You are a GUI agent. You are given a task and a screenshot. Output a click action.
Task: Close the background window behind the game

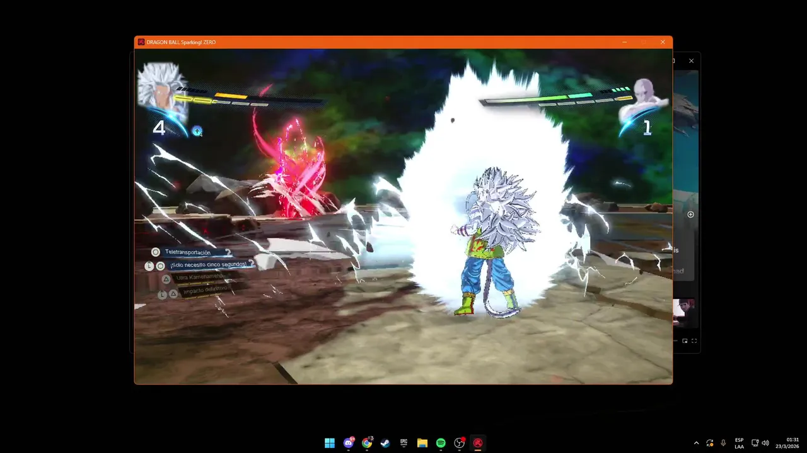pos(691,61)
